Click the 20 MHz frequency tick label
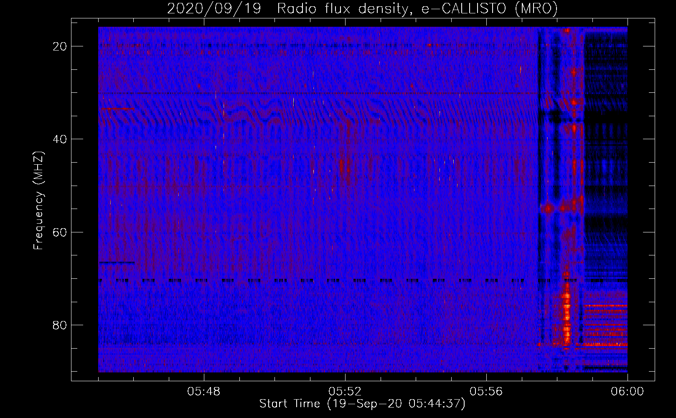 pyautogui.click(x=60, y=46)
